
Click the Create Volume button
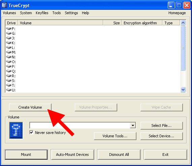(x=30, y=107)
